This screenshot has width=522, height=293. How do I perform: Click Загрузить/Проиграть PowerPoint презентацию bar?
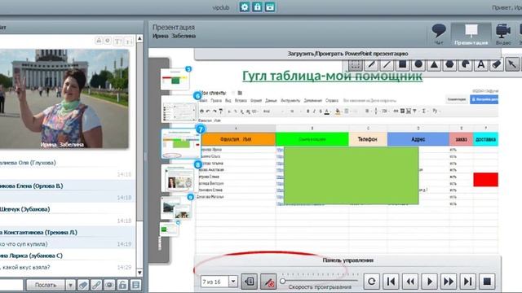click(347, 54)
